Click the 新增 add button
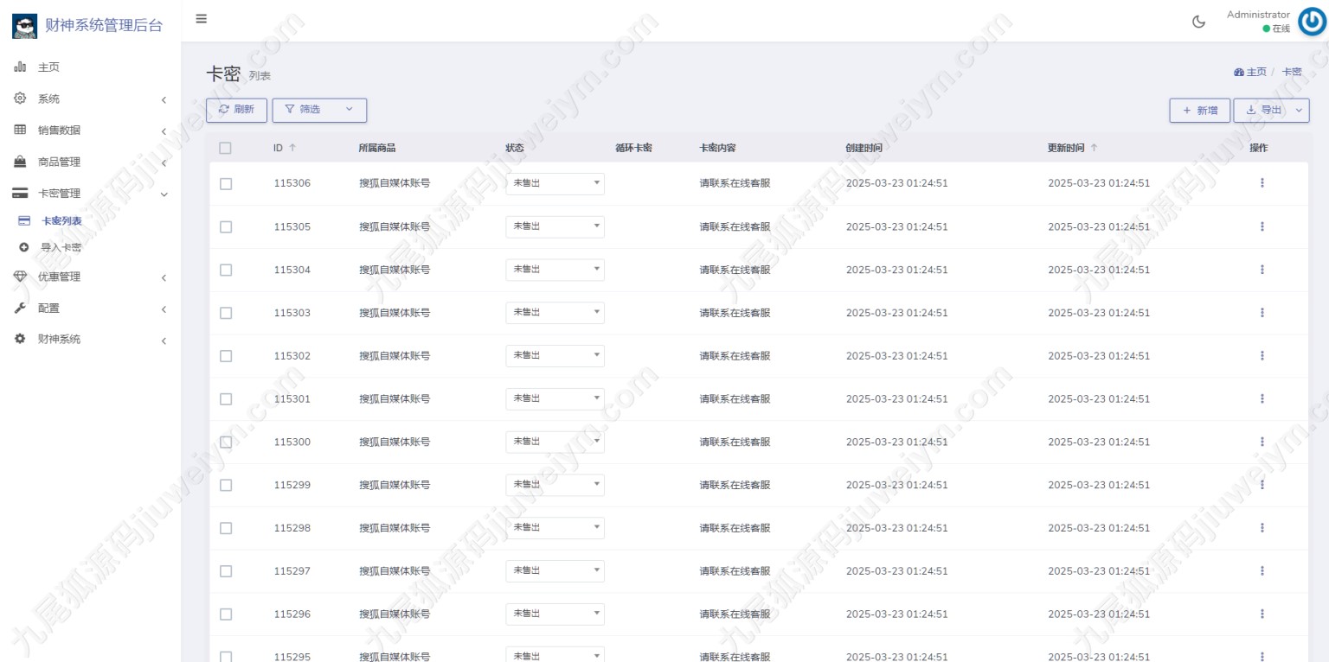 [x=1199, y=111]
